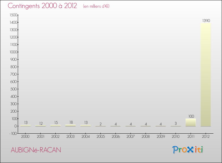This screenshot has width=222, height=163.
Task: Click the Proxiti logo
Action: tap(188, 150)
